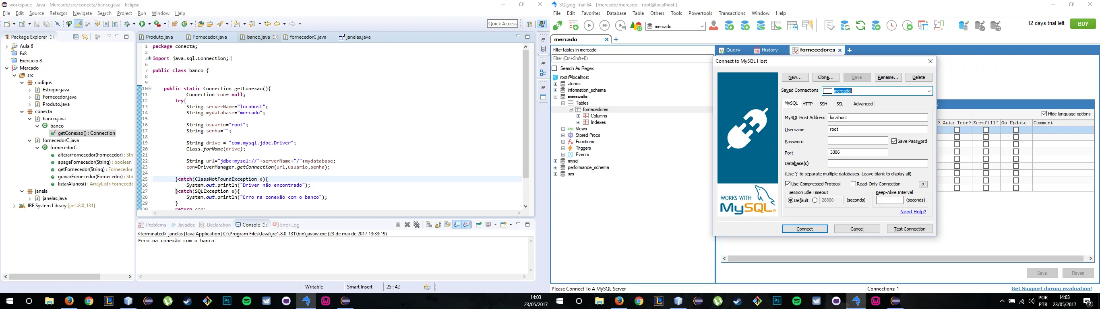The height and width of the screenshot is (309, 1100).
Task: Click the new connection plug icon in SQLyog
Action: [x=557, y=26]
